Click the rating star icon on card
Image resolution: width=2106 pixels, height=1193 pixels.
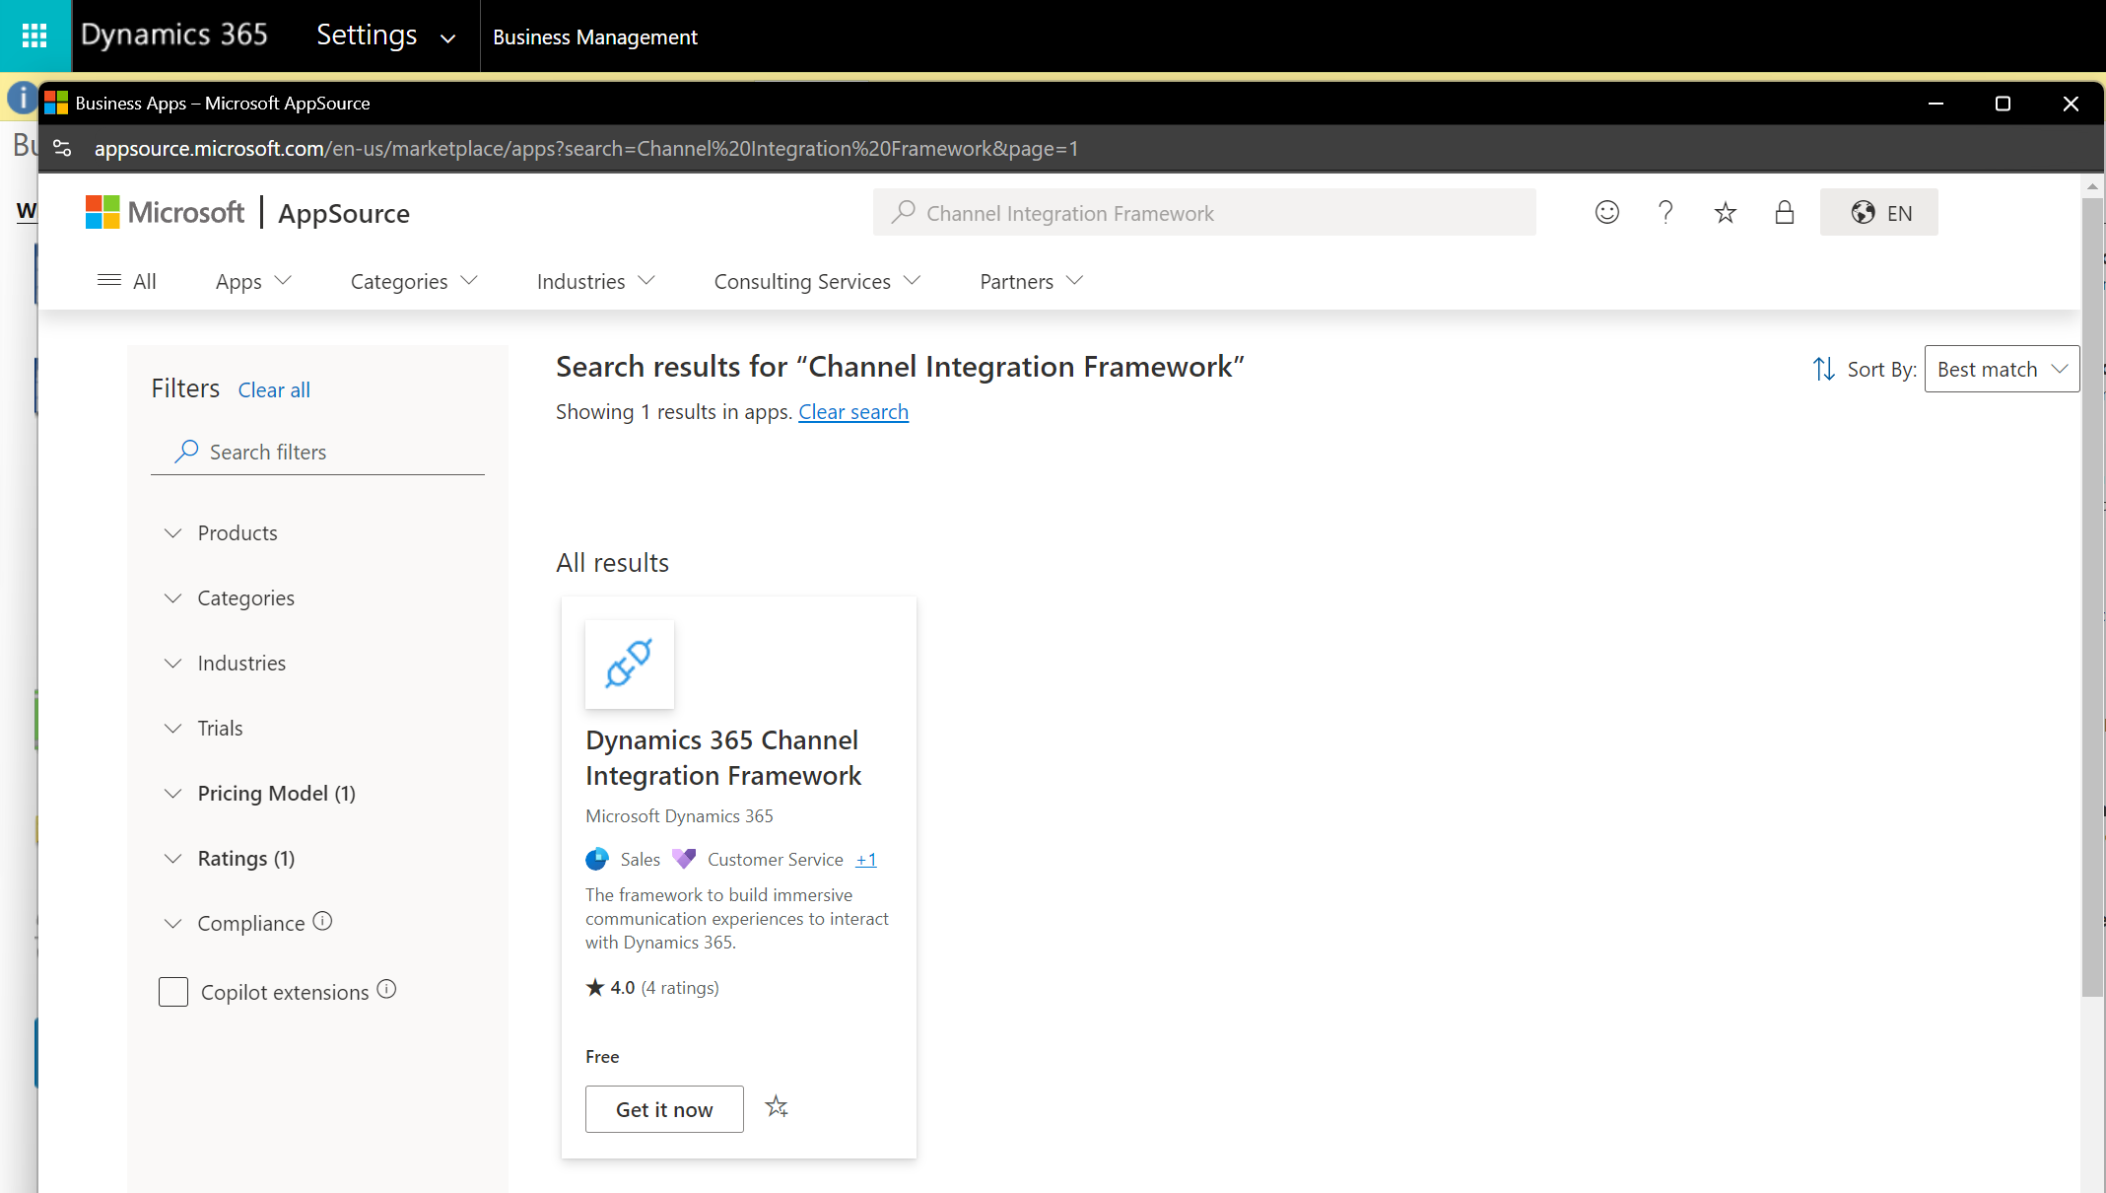pos(595,987)
